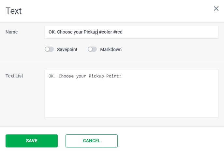Screen dimensions: 224x152
Task: Click the word Pickup in the Name field
Action: coord(90,32)
